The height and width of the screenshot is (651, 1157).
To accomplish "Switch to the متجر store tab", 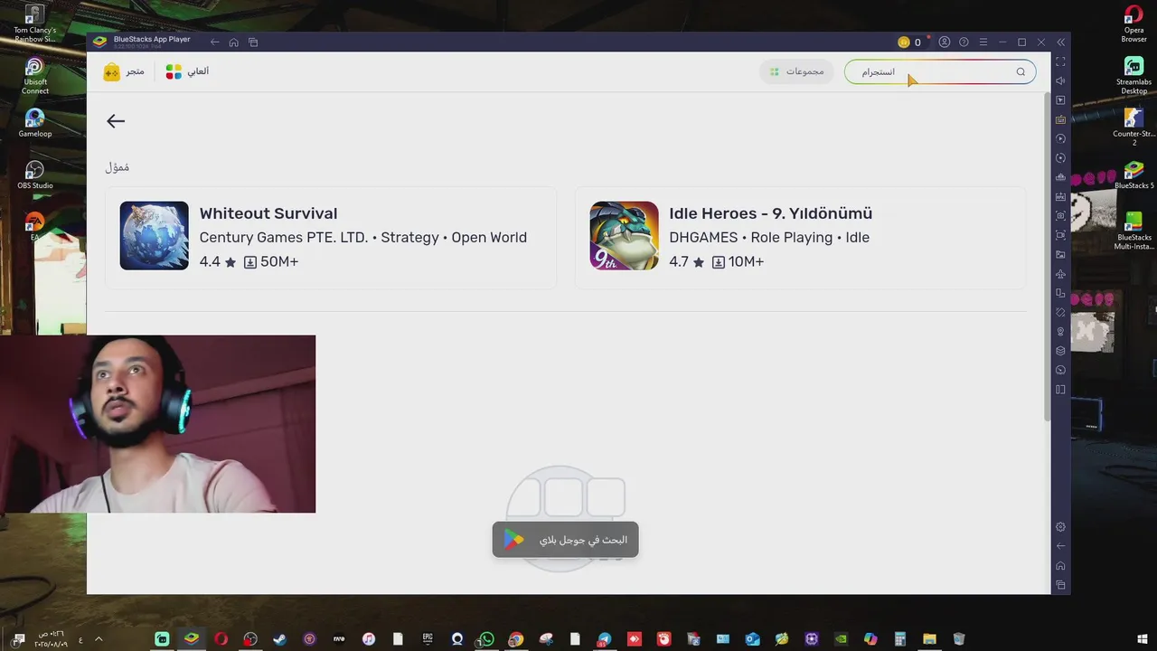I will (x=124, y=71).
